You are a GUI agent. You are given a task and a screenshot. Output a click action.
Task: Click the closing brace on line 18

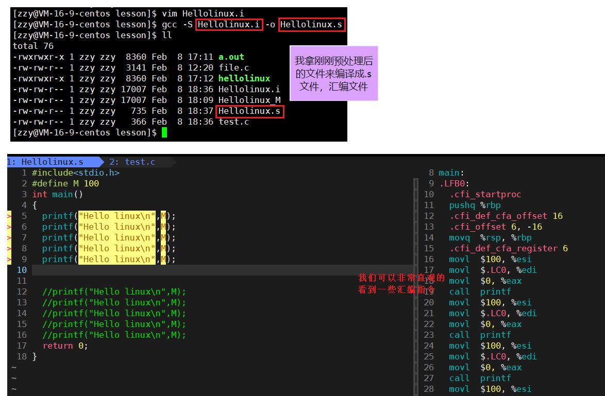coord(35,356)
